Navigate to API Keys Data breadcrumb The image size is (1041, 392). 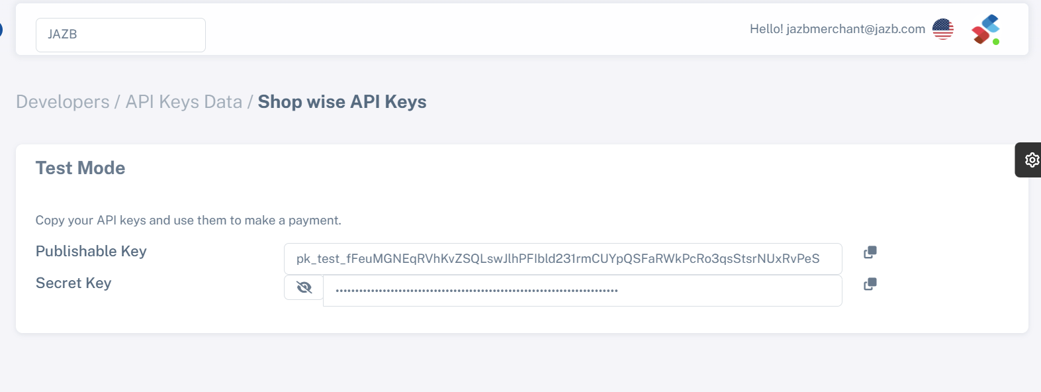[184, 102]
